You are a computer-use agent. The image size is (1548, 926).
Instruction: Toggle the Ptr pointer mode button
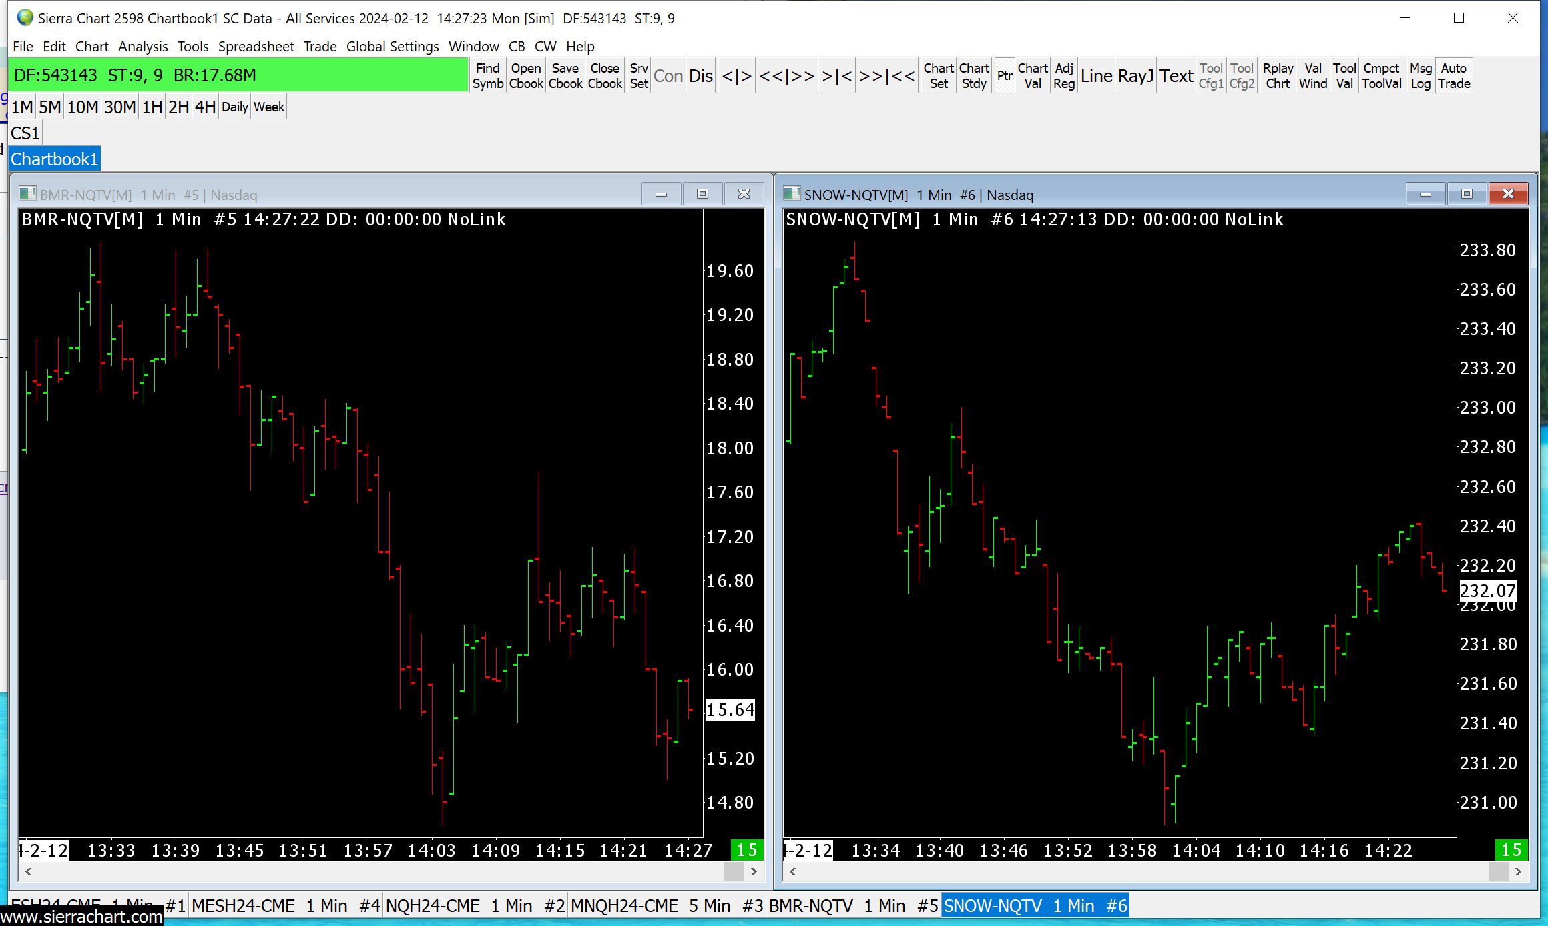[1004, 75]
